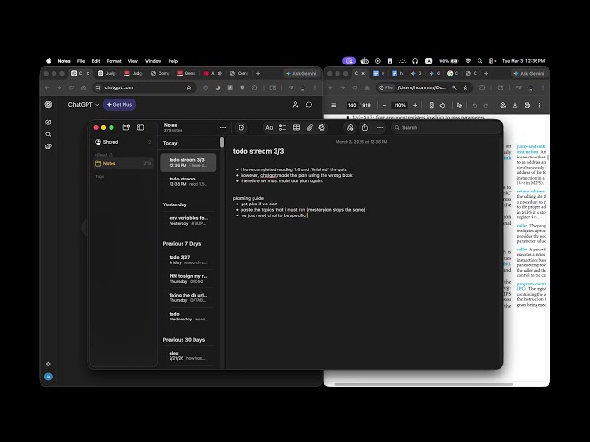Click the chatgpt.com address bar

(x=144, y=87)
